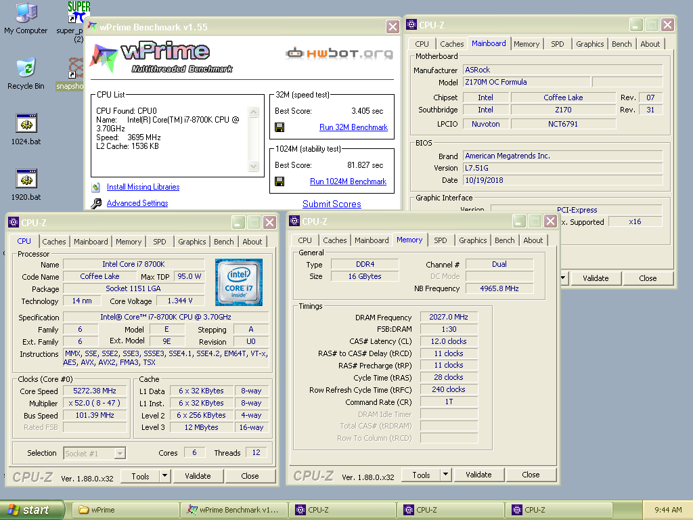The height and width of the screenshot is (520, 693).
Task: Activate the first CPU-Z taskbar button
Action: coord(342,510)
